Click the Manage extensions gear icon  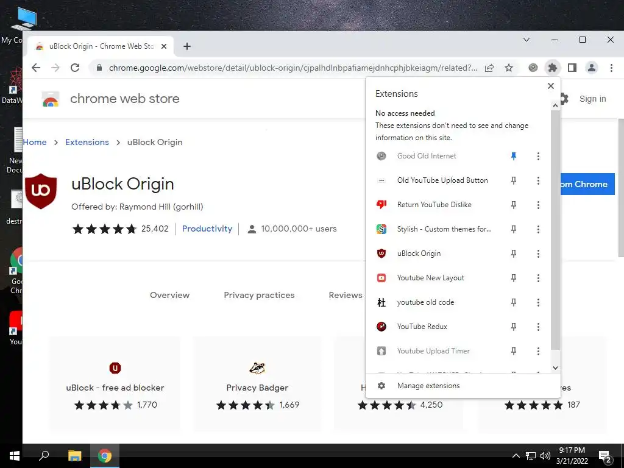(381, 386)
